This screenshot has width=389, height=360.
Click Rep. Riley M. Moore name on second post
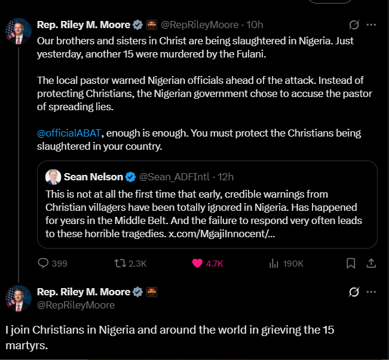click(83, 292)
